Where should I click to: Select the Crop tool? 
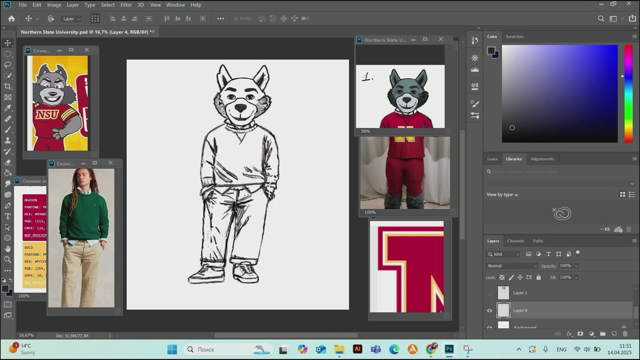[8, 86]
